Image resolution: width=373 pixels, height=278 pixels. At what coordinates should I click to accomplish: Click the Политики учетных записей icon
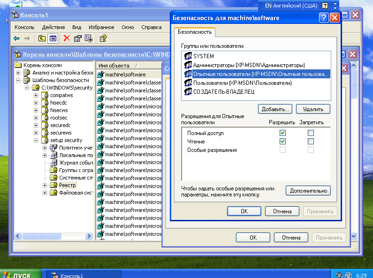[53, 148]
